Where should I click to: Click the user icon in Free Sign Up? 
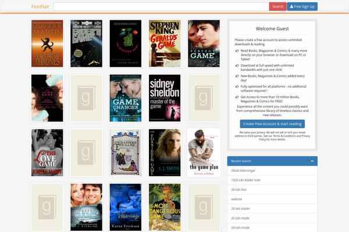click(x=291, y=6)
